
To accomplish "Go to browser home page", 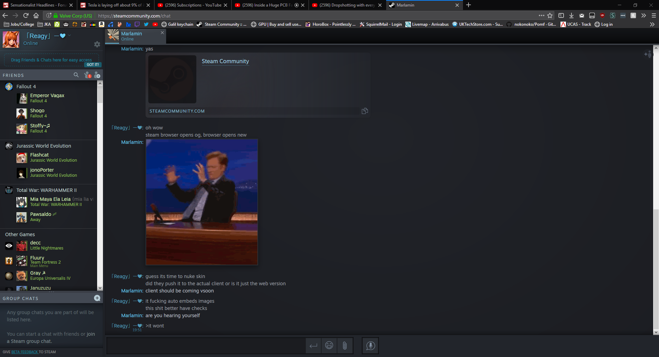I will [x=36, y=15].
